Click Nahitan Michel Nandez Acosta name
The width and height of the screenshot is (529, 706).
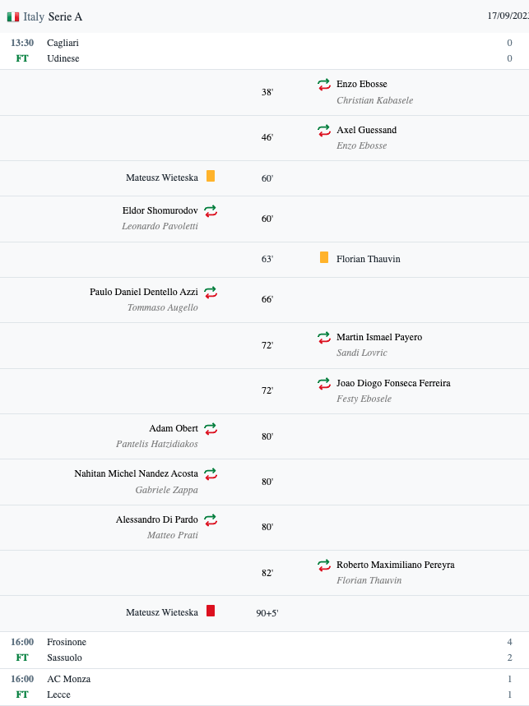click(x=136, y=473)
